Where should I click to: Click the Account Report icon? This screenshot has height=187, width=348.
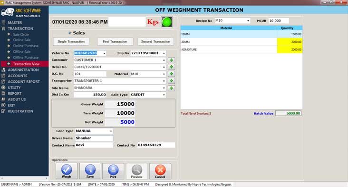coord(3,81)
